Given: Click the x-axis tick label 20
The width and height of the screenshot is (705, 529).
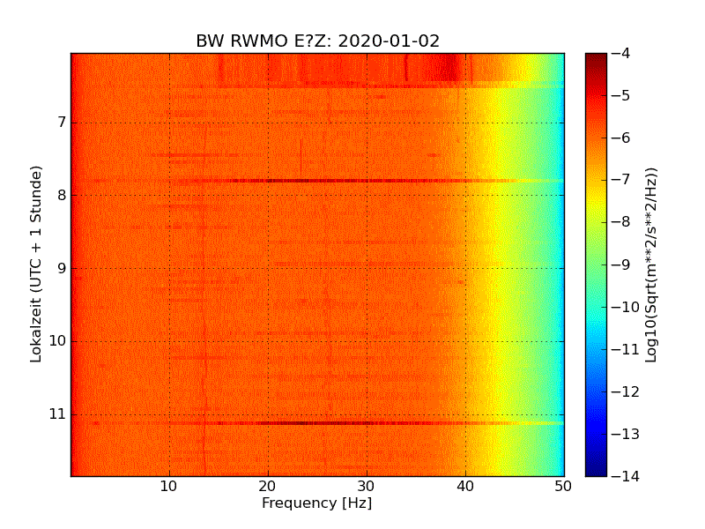Looking at the screenshot, I should click(x=268, y=487).
